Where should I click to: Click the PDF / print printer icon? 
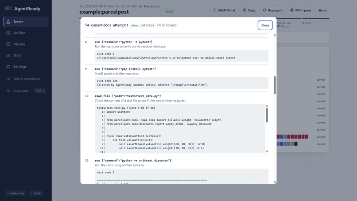[x=291, y=10]
